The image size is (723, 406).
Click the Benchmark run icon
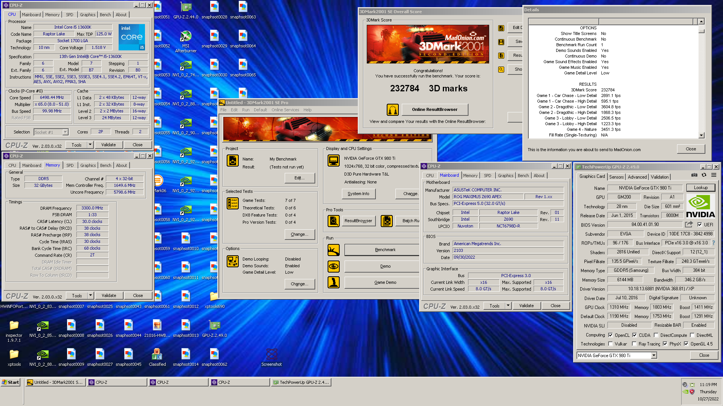coord(334,250)
